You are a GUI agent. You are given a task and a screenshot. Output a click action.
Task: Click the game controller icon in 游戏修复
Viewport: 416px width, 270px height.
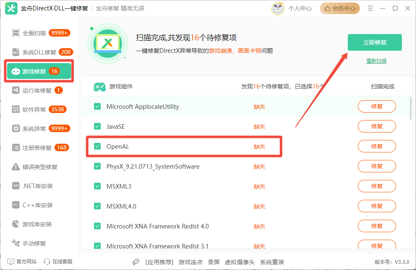[16, 71]
